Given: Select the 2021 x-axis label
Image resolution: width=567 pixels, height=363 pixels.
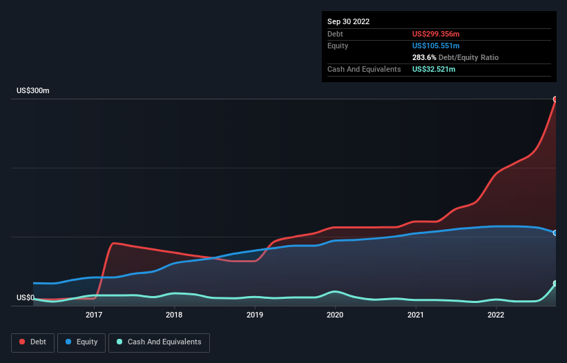Looking at the screenshot, I should click(416, 315).
